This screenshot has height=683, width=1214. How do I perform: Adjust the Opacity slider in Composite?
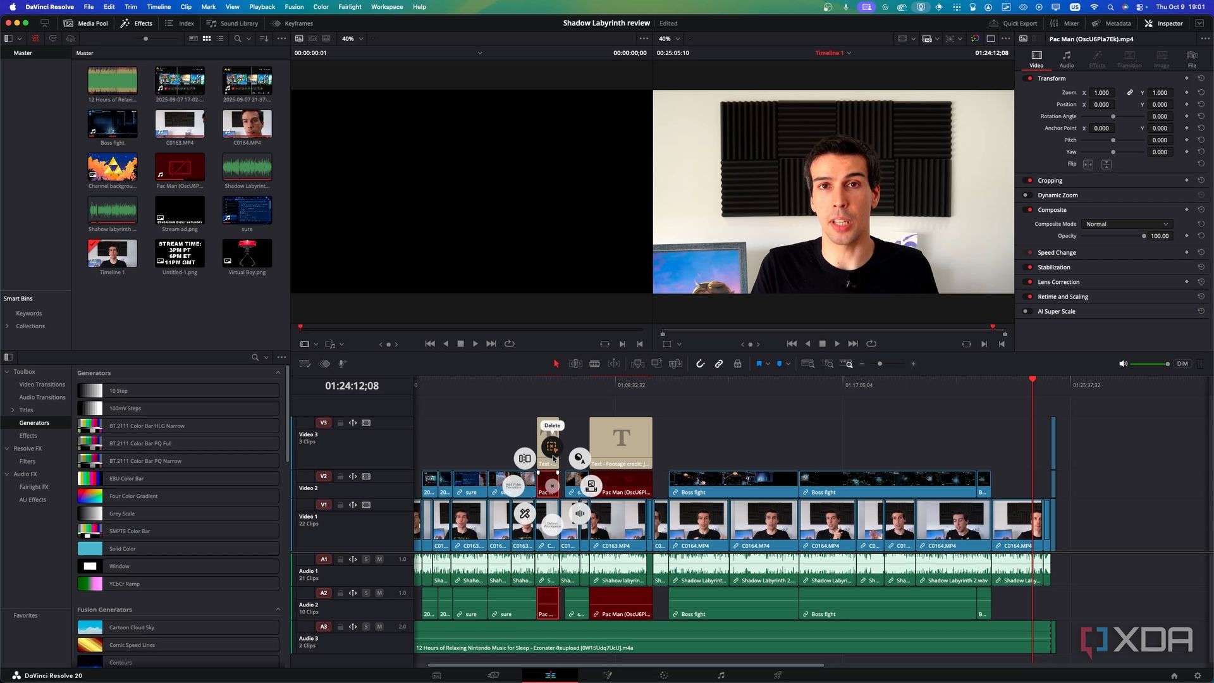click(x=1115, y=236)
